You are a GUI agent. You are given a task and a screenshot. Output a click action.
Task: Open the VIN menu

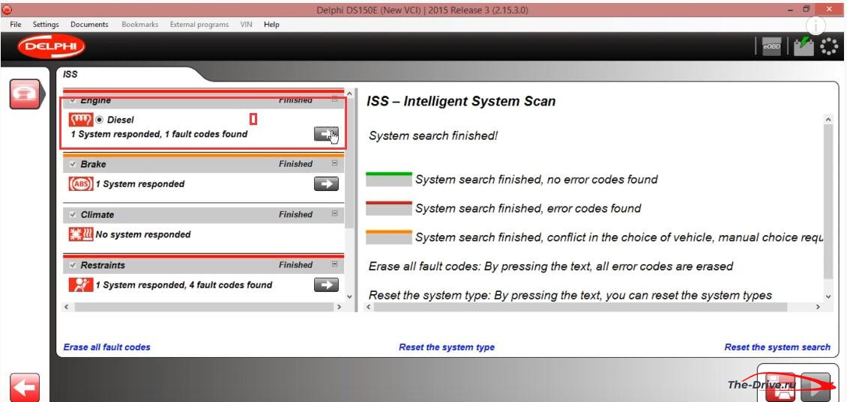click(247, 24)
